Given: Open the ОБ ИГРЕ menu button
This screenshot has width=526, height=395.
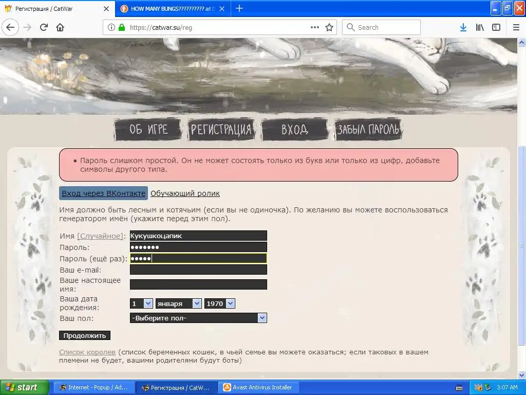Looking at the screenshot, I should (x=148, y=129).
